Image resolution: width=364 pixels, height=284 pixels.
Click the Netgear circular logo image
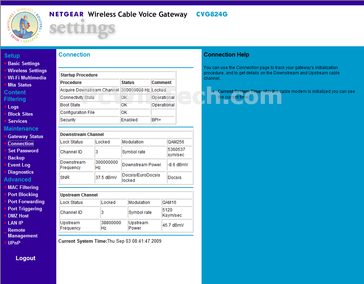pos(25,25)
